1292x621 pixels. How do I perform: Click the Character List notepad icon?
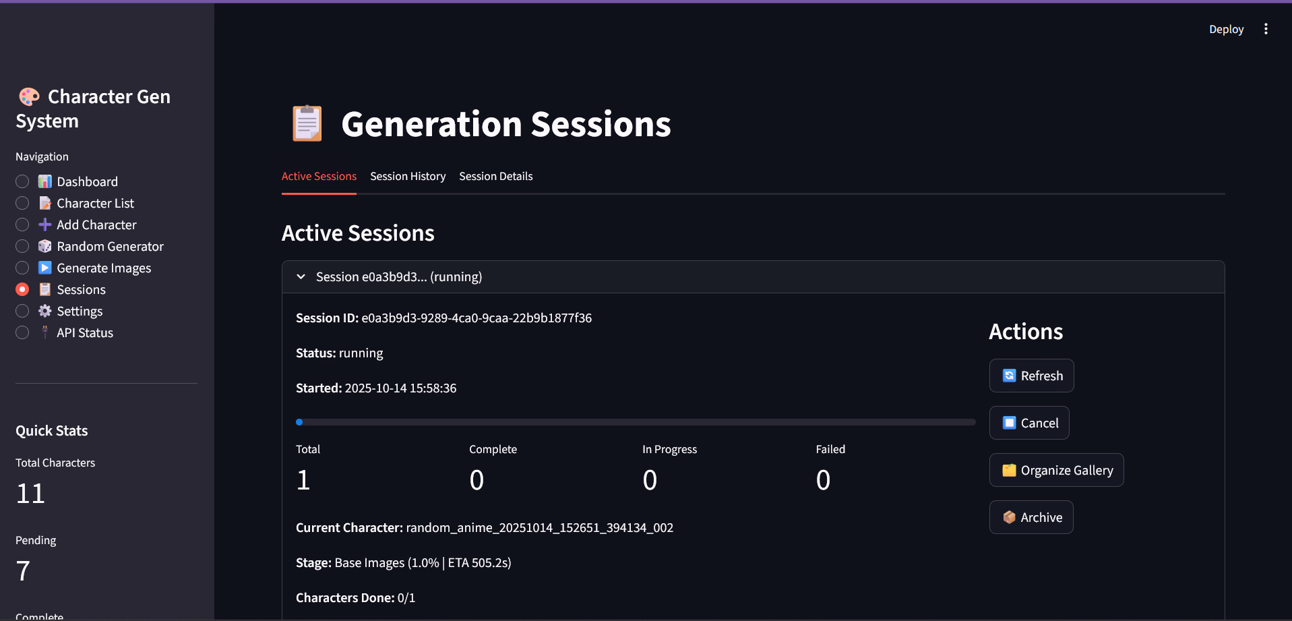45,203
